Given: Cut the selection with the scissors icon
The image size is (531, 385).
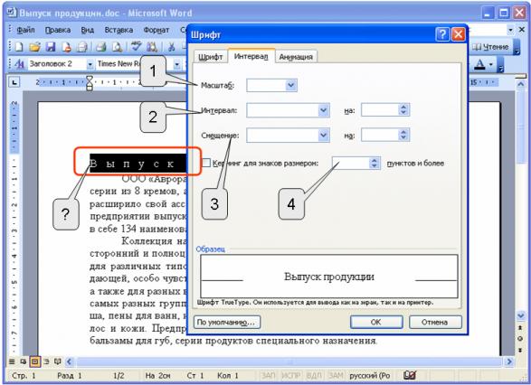Looking at the screenshot, I should (172, 47).
